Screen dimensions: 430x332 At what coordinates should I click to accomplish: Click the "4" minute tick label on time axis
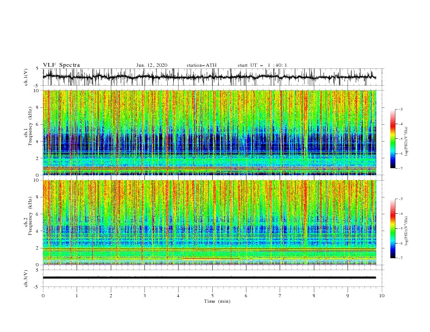[x=178, y=296]
